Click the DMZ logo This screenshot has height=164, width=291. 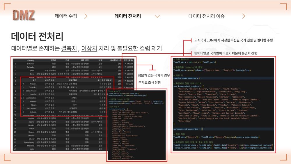[24, 15]
